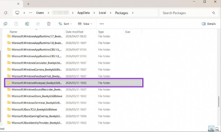Screen dimensions: 221x132
Task: Click the Copy toolbar icon
Action: [5, 24]
